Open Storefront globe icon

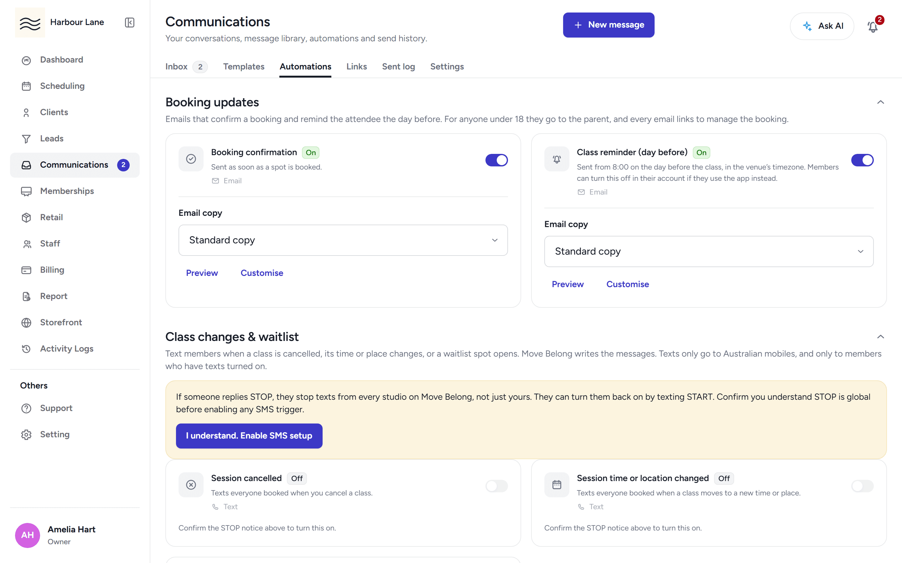pyautogui.click(x=26, y=322)
